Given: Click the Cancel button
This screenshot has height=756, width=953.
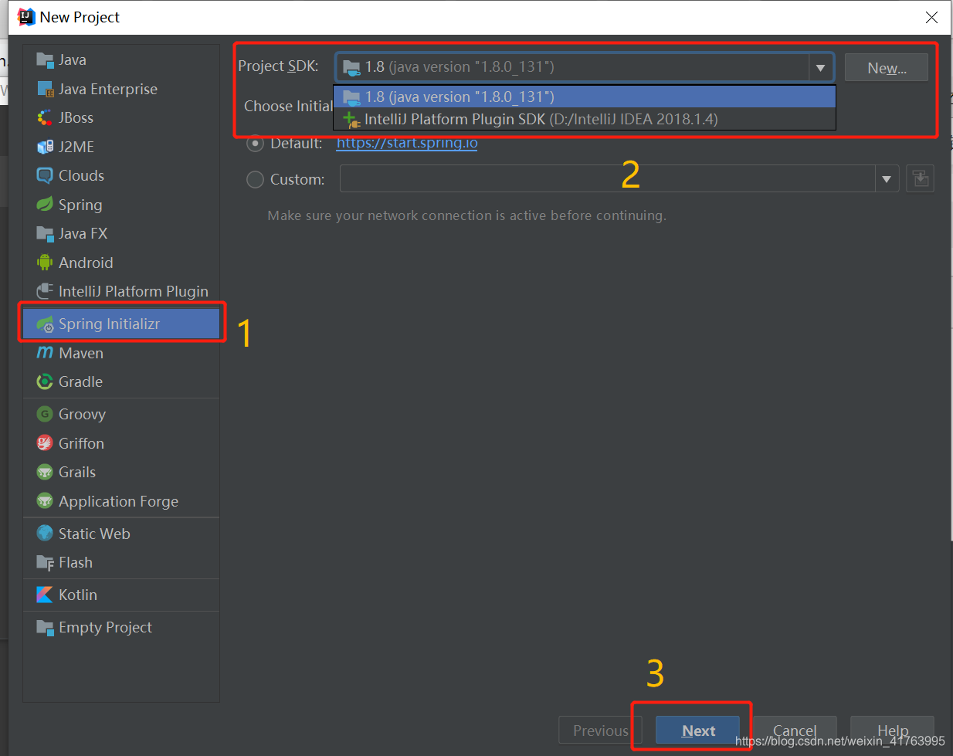Looking at the screenshot, I should 795,731.
